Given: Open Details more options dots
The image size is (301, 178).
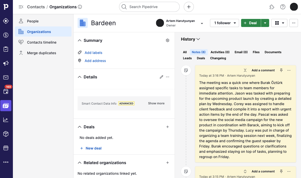Looking at the screenshot, I should pos(168,77).
